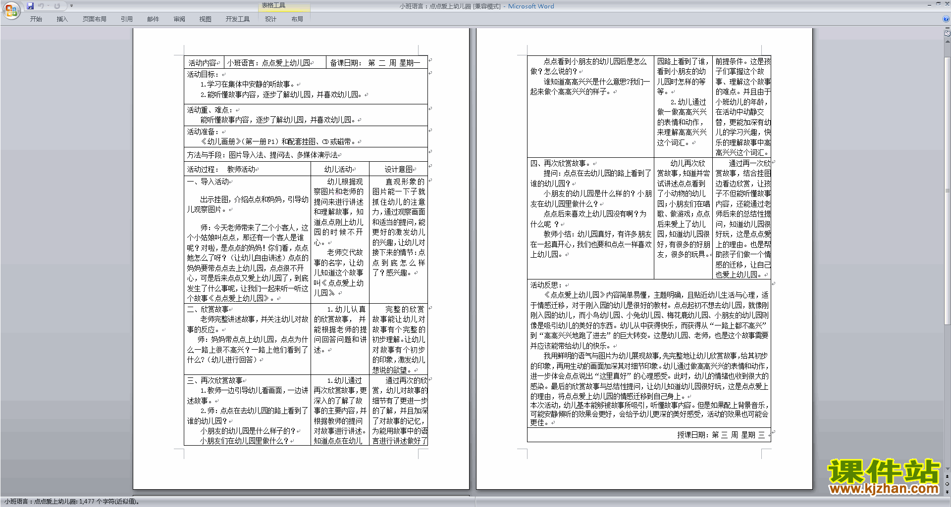Screen dimensions: 951x507
Task: Open the 邮件 tab
Action: pos(153,19)
